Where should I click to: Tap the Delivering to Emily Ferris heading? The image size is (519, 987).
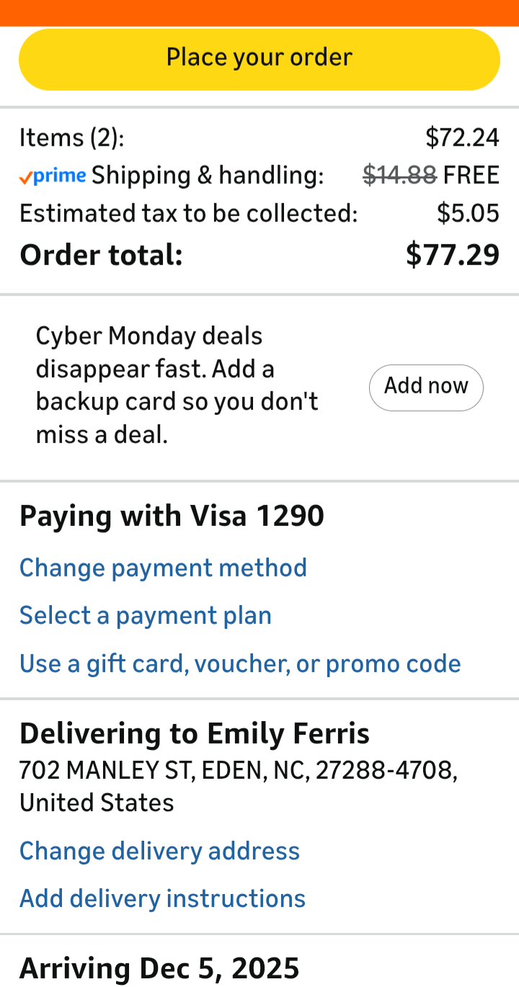point(195,733)
